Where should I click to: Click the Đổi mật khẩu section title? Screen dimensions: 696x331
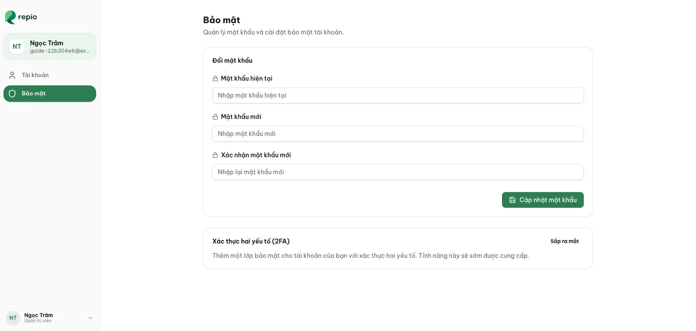click(232, 61)
